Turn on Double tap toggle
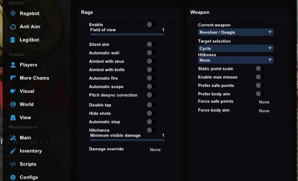This screenshot has height=181, width=298. pos(151,105)
